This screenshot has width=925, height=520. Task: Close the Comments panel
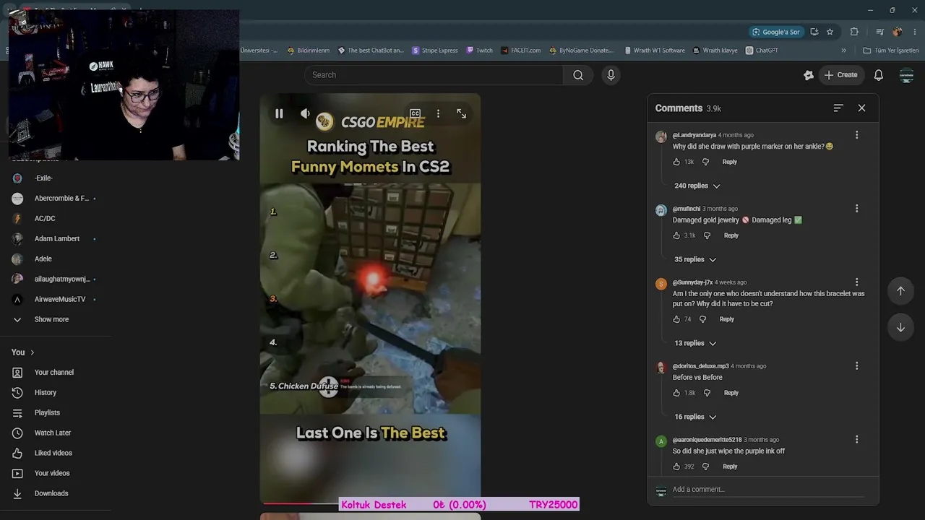[x=861, y=108]
